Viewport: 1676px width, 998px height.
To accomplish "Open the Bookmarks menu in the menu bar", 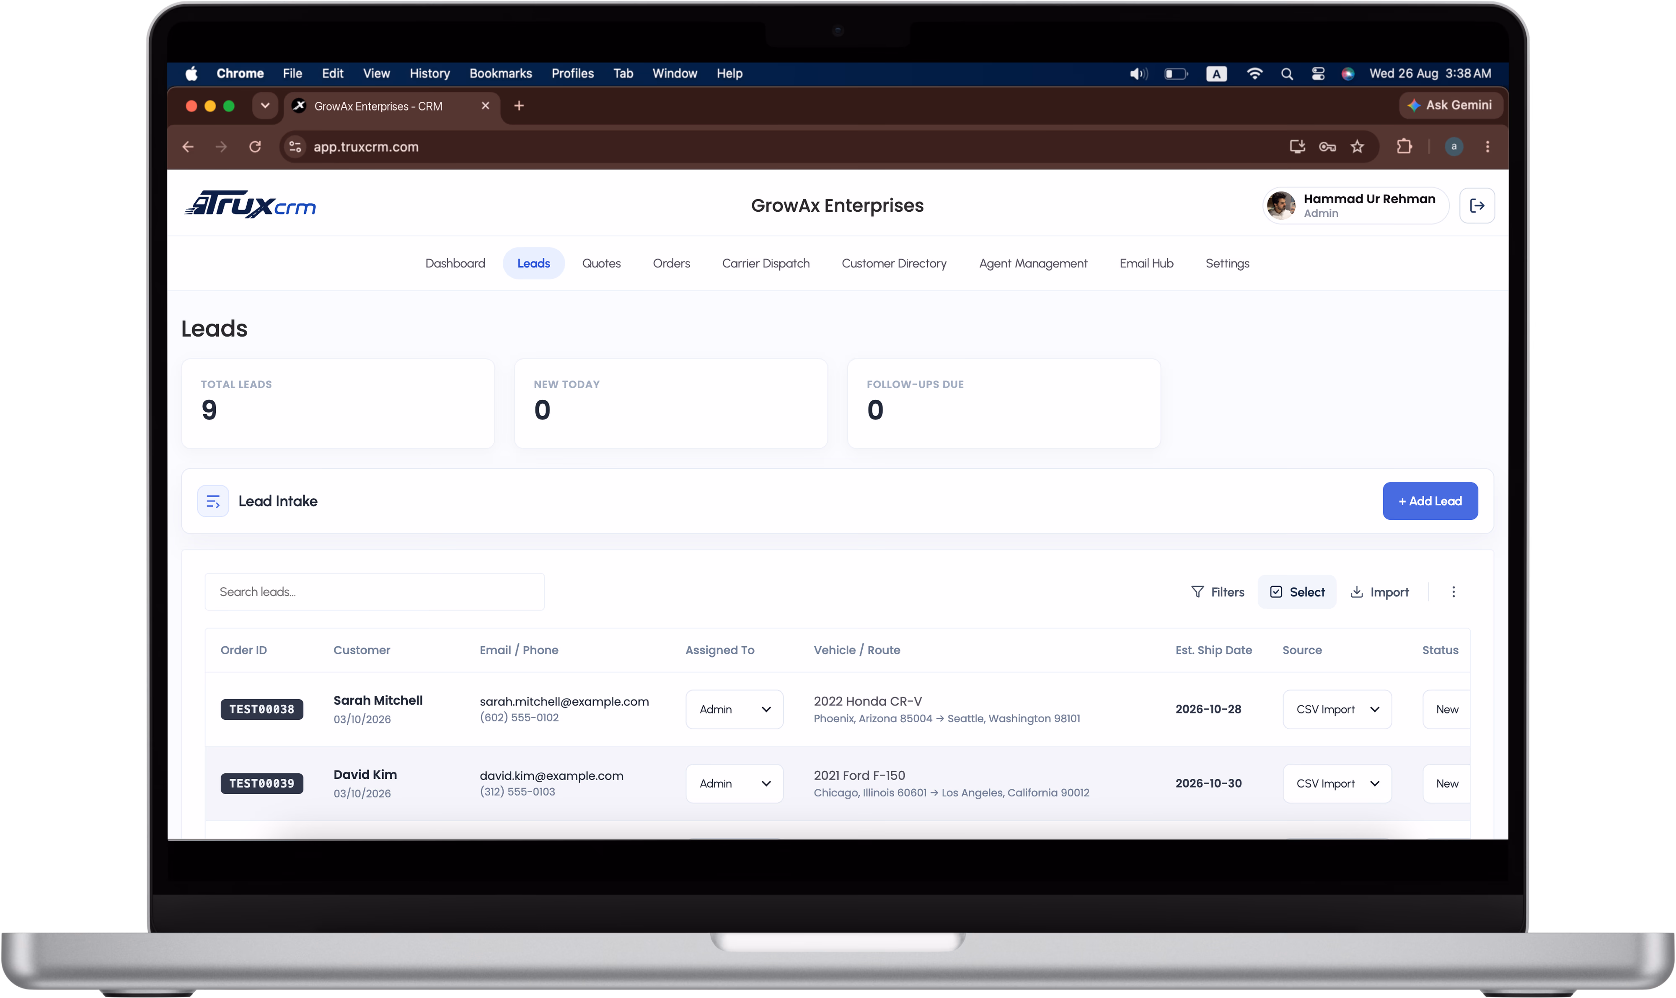I will pos(500,74).
